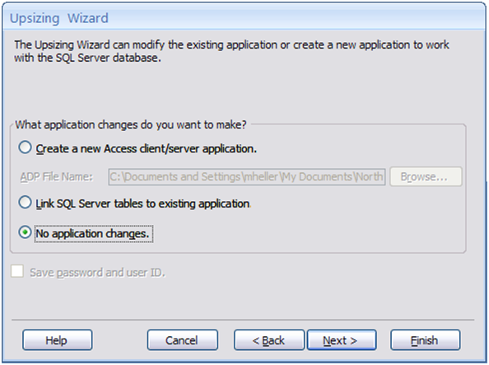Choose Link SQL Server tables radio button

(25, 203)
